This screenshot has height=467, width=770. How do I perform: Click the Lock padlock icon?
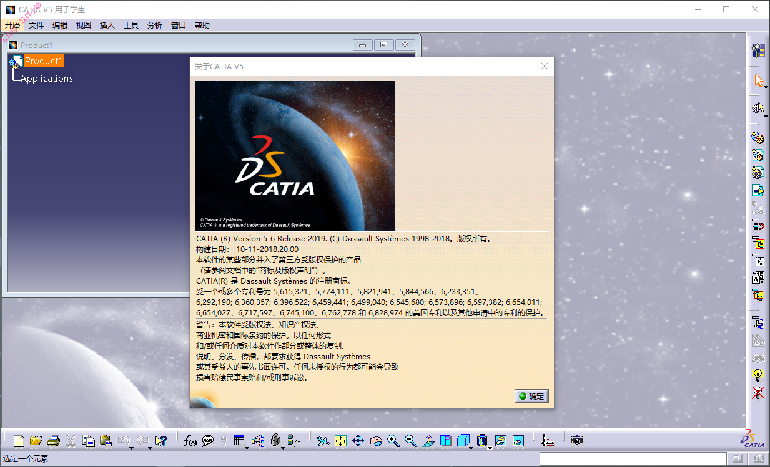click(276, 440)
